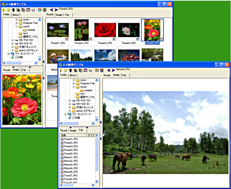Collapse the result folder in front window tree
Image resolution: width=231 pixels, height=189 pixels.
point(74,87)
